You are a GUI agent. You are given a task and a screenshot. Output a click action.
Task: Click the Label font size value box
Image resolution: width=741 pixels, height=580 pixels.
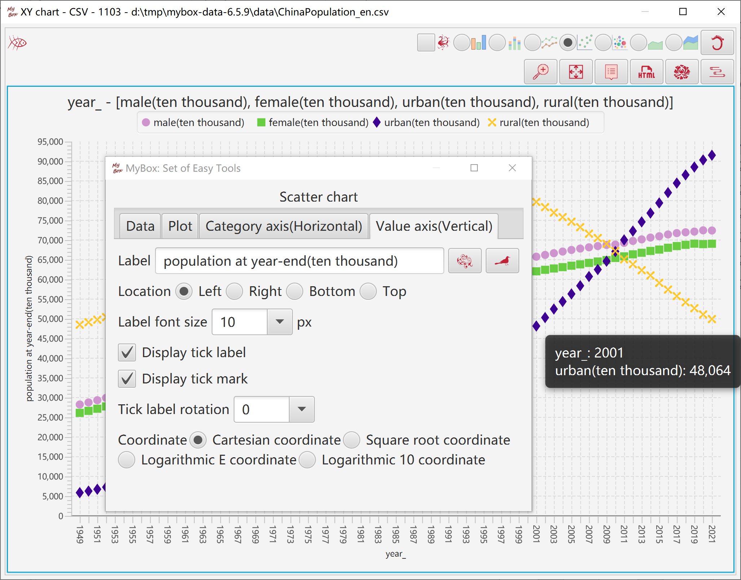(x=240, y=322)
